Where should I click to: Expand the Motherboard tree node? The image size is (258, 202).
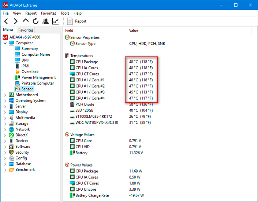(x=5, y=95)
